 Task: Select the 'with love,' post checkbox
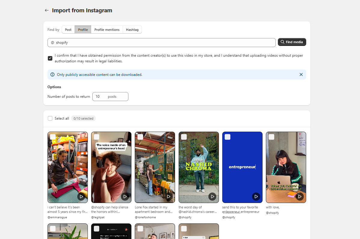[x=271, y=137]
